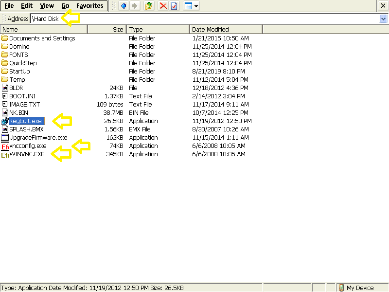Select the 'WINVNC.EXE' file name
This screenshot has height=292, width=389.
27,154
